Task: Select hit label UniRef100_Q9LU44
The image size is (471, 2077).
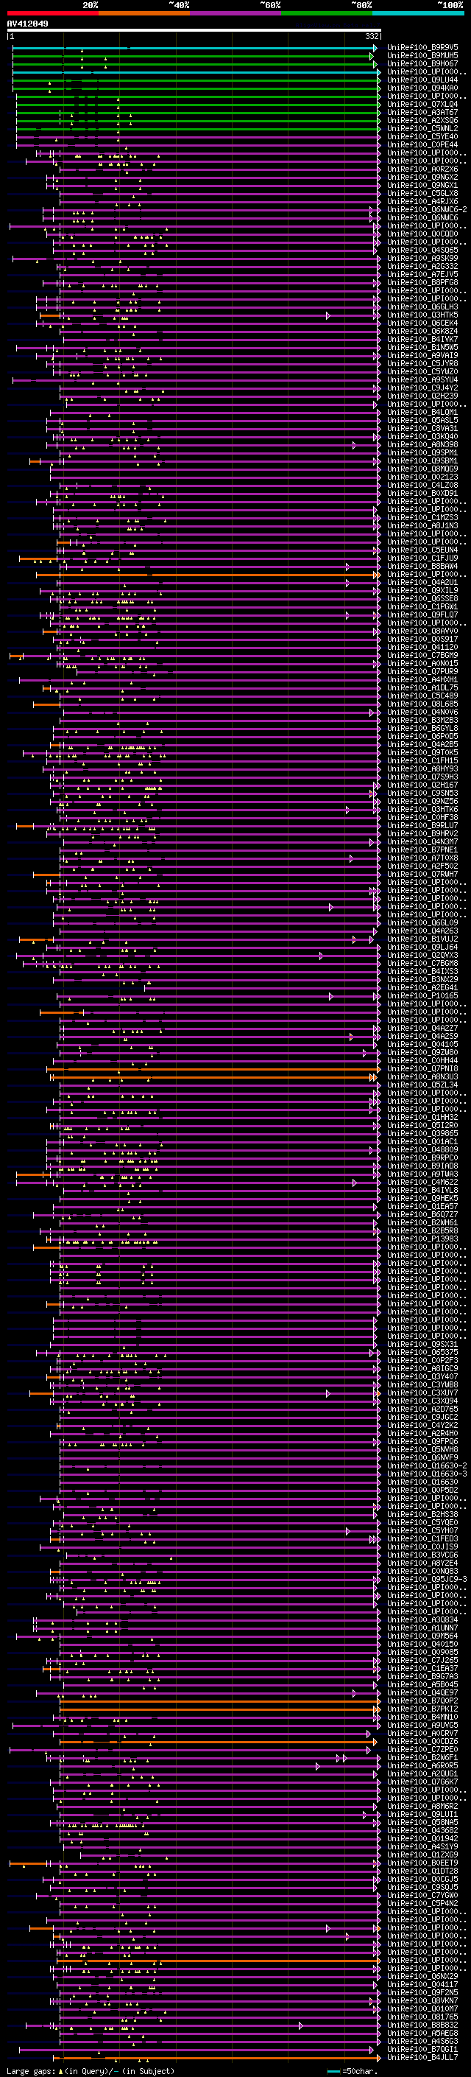Action: point(422,80)
